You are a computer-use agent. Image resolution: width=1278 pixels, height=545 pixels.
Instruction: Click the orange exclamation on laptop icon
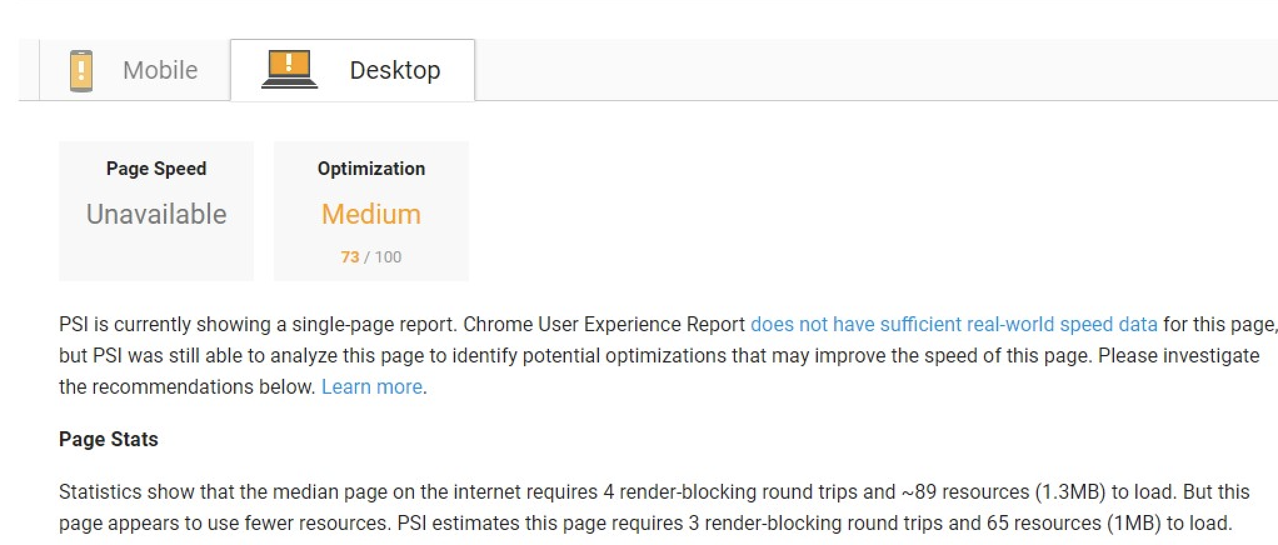tap(289, 62)
